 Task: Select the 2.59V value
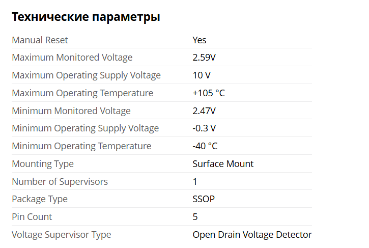pyautogui.click(x=204, y=58)
